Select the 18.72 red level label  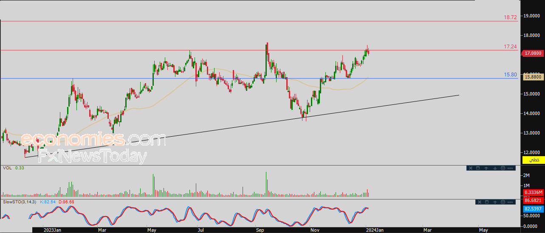click(x=510, y=17)
